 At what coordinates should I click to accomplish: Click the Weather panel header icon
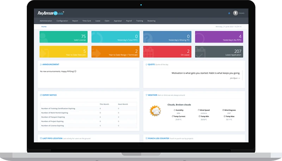[x=146, y=95]
